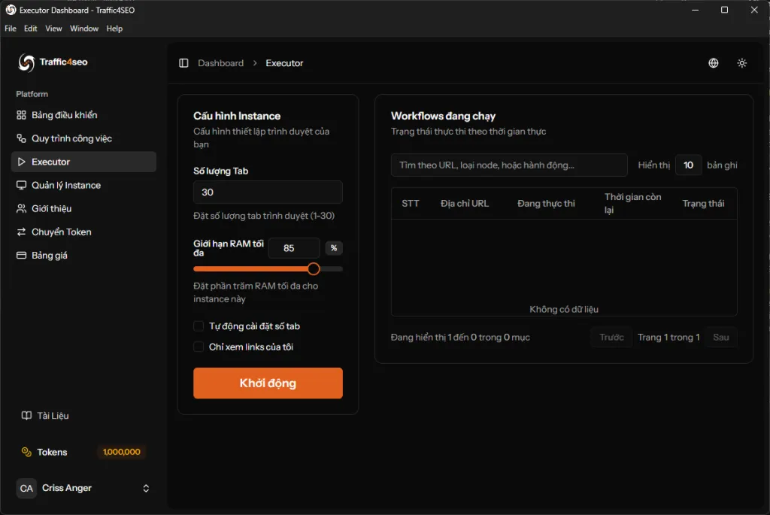The width and height of the screenshot is (770, 515).
Task: Click the Trước pagination button
Action: click(611, 338)
